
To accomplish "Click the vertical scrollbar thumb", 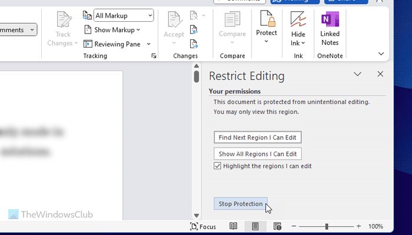I will click(x=197, y=76).
